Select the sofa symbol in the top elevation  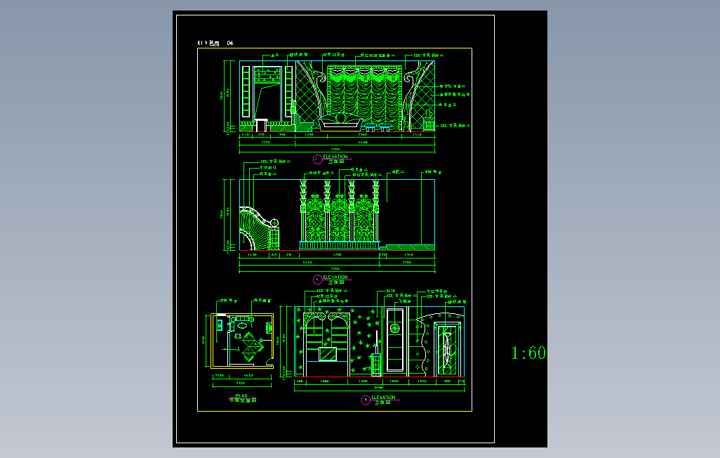(x=341, y=122)
